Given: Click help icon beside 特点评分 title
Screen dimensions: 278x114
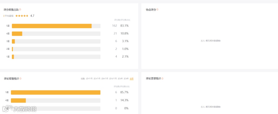Looking at the screenshot, I should (157, 10).
